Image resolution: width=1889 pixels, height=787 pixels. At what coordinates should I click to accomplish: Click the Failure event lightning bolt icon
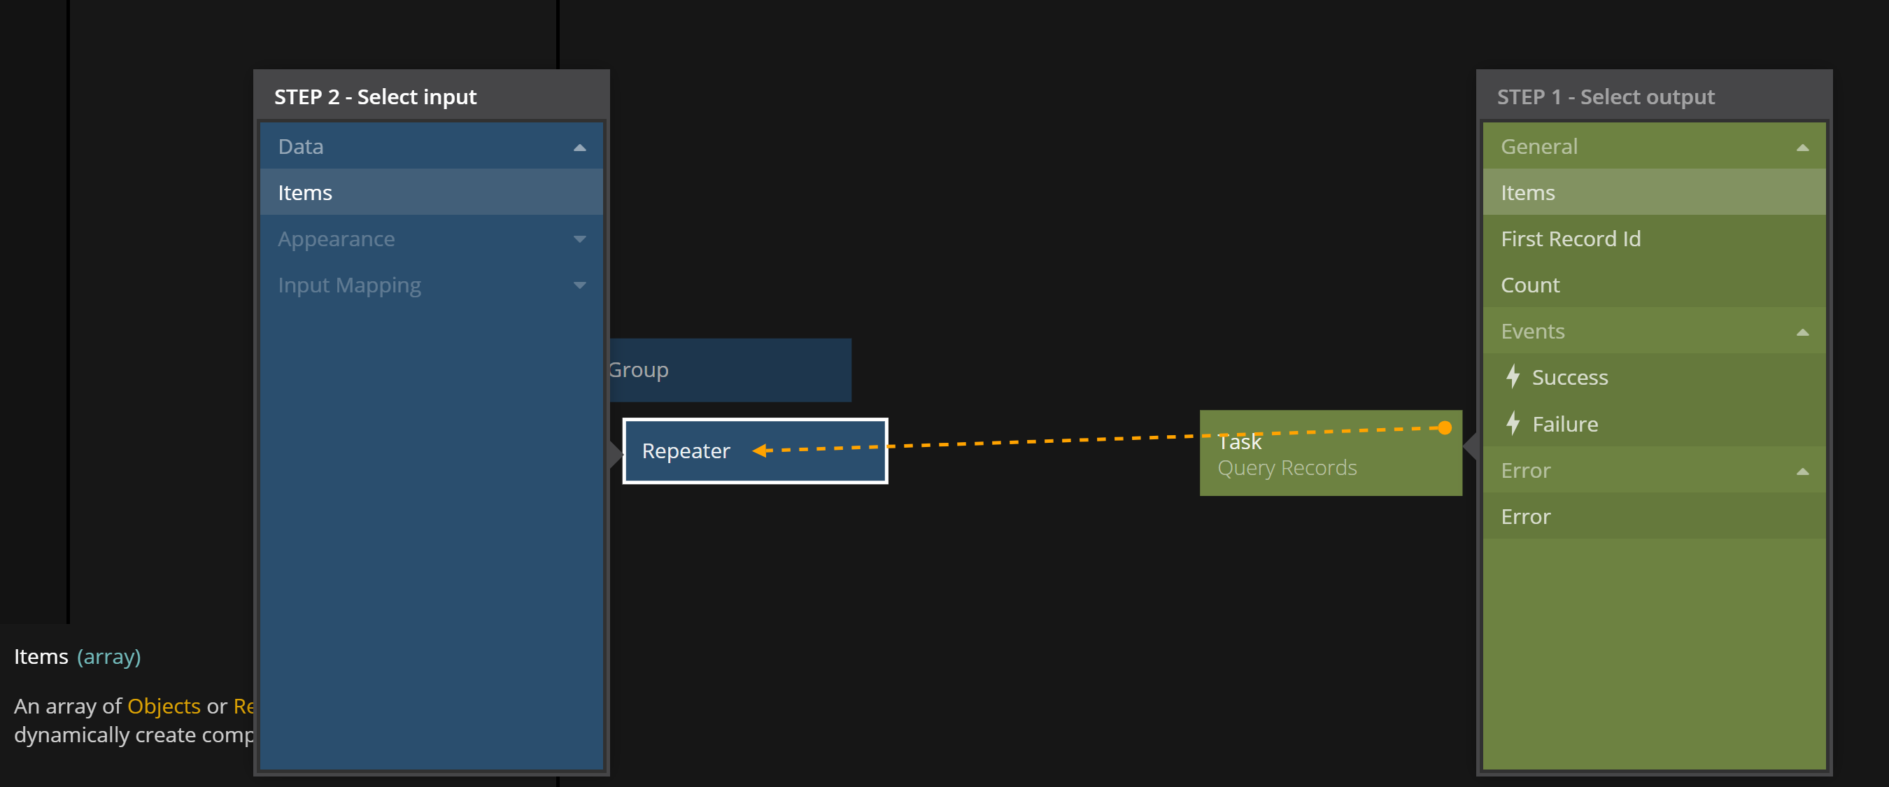tap(1512, 423)
